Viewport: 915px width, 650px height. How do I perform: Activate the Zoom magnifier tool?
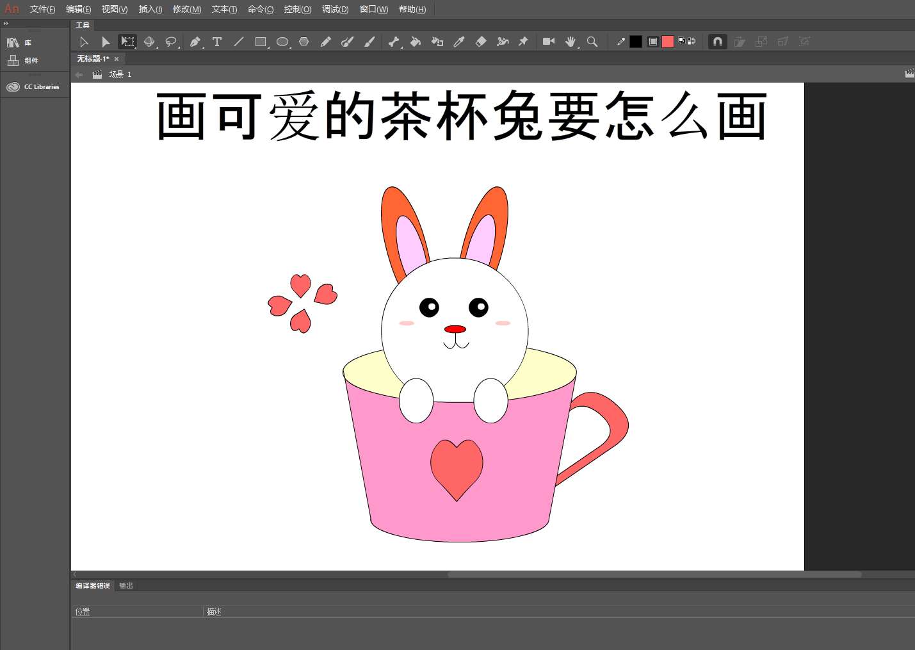tap(592, 42)
